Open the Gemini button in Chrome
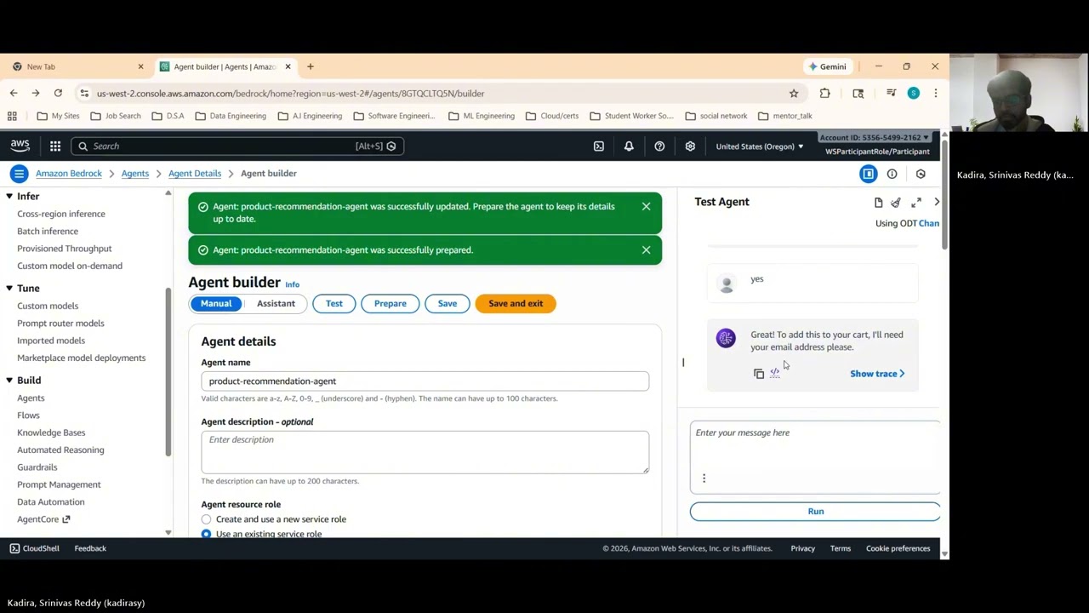The width and height of the screenshot is (1089, 613). 828,66
